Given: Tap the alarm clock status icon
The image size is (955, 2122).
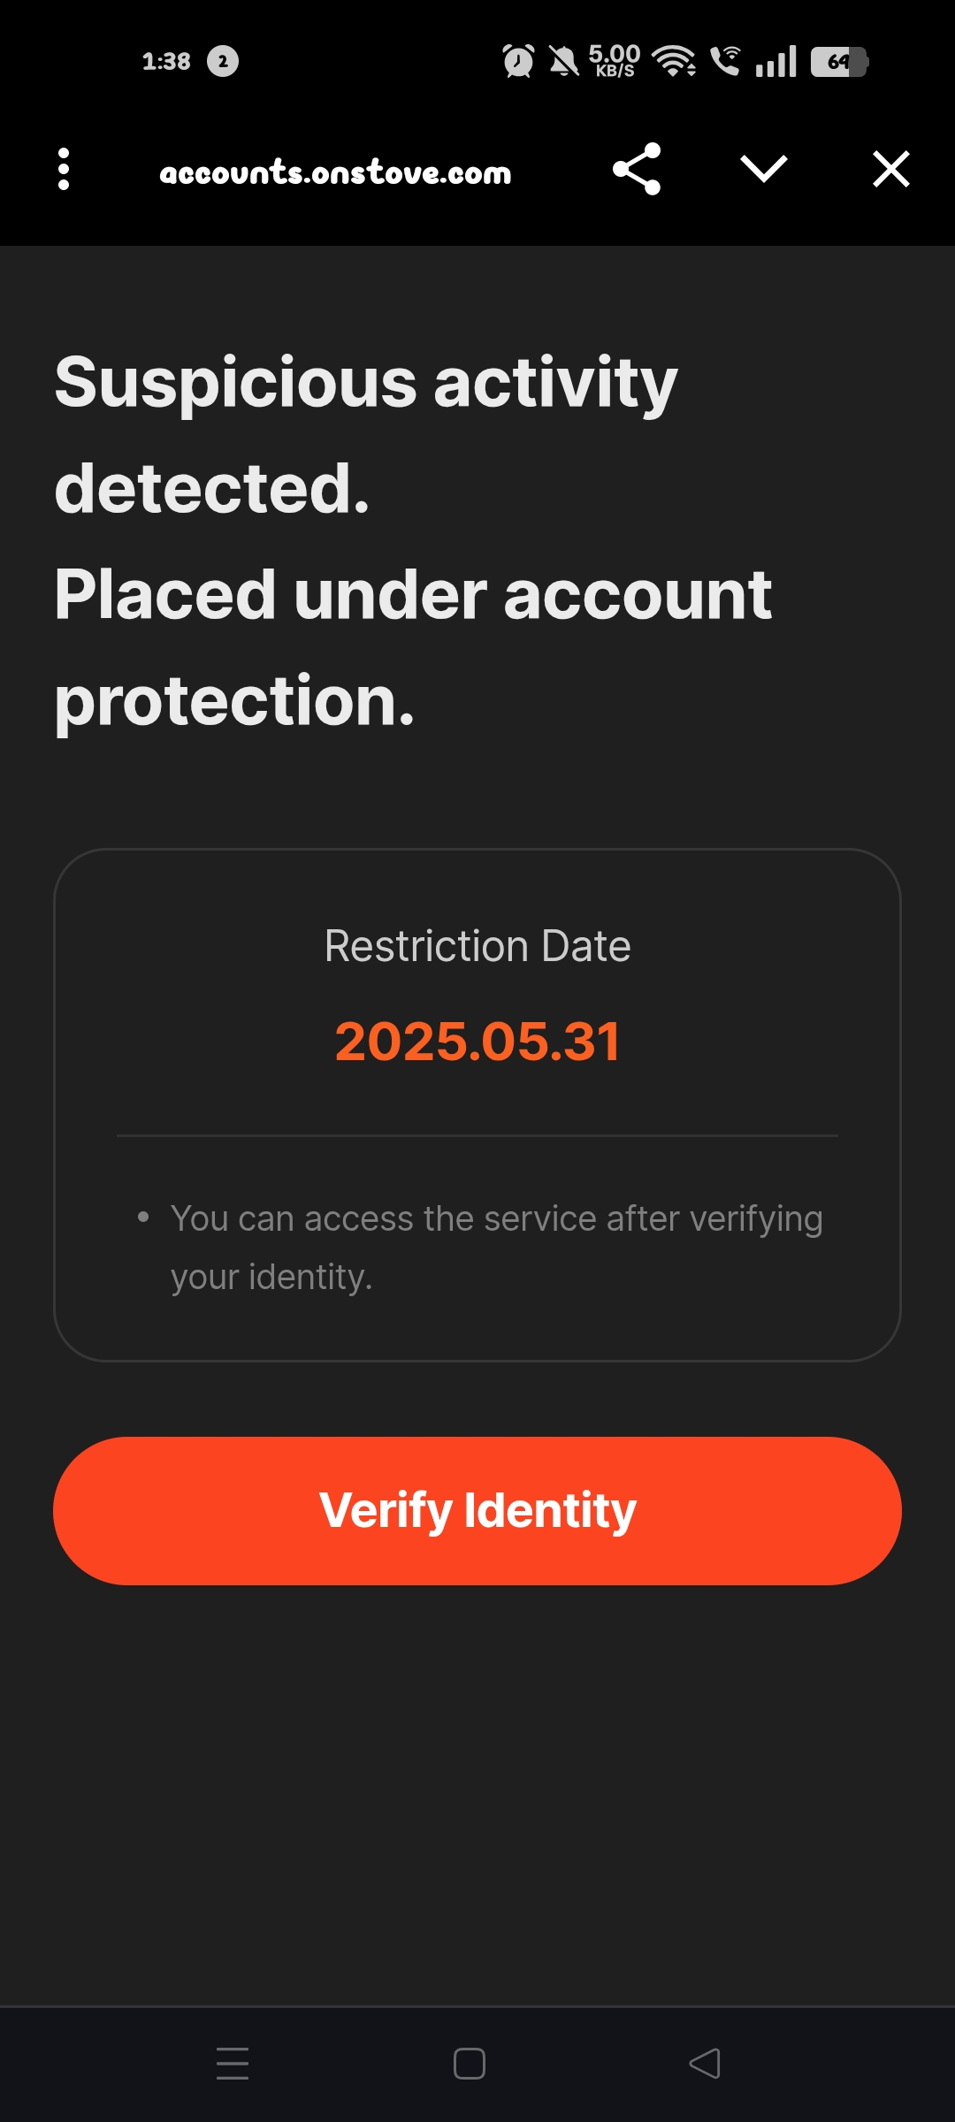Looking at the screenshot, I should tap(518, 61).
